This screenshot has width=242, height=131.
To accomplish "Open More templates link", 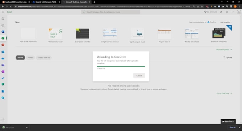I will (x=224, y=49).
